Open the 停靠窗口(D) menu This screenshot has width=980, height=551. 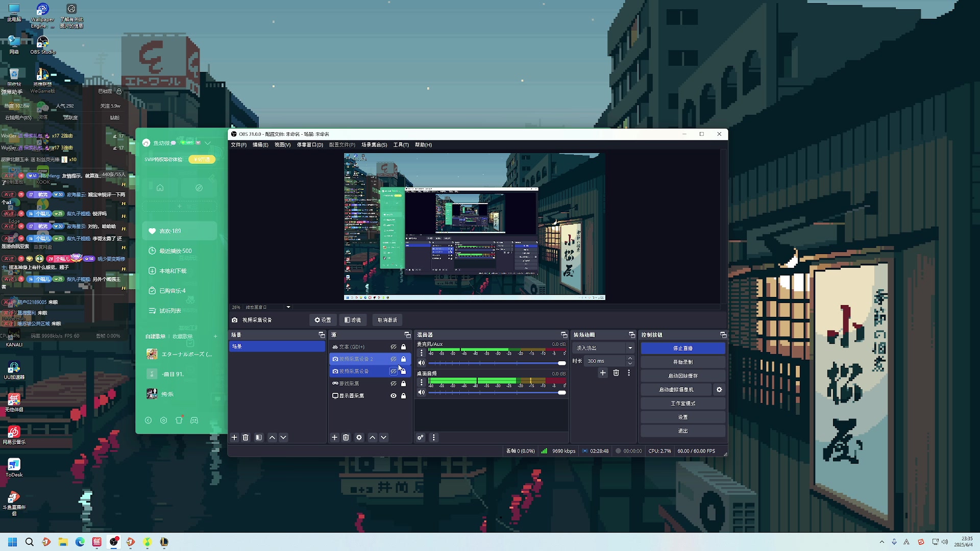(310, 145)
